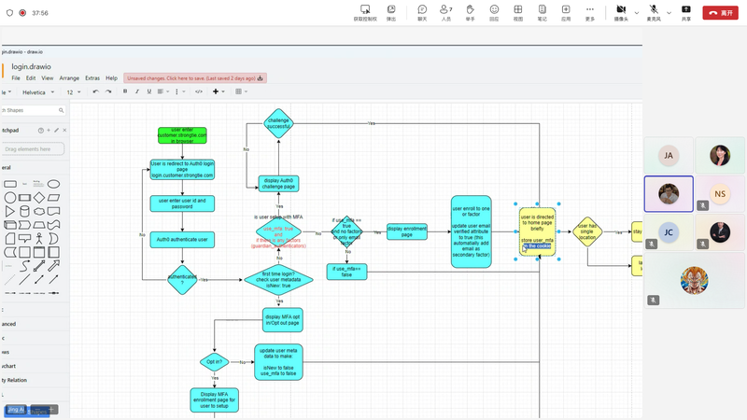
Task: Expand the Entity Relation shapes section
Action: [x=14, y=380]
